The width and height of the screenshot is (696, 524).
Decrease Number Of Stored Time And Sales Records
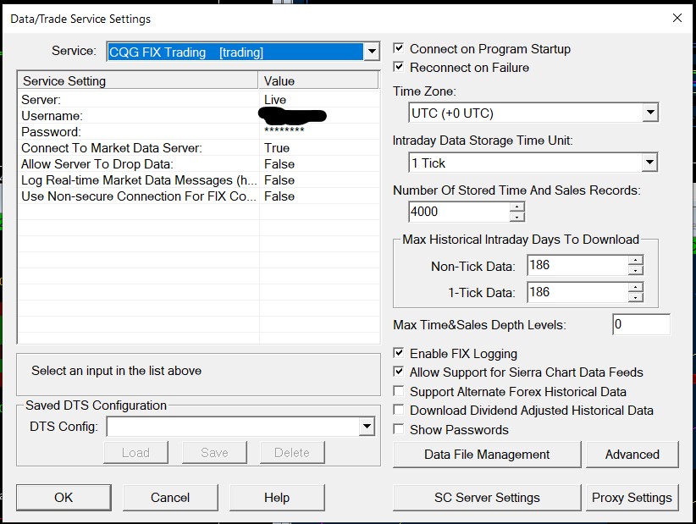click(x=516, y=217)
